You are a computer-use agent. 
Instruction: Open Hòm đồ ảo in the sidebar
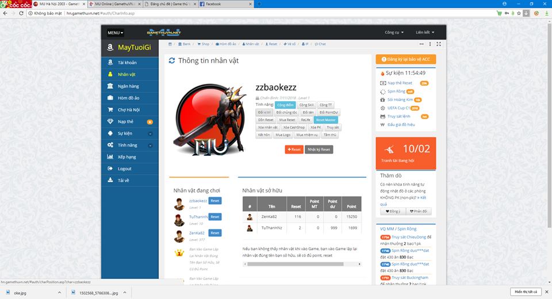129,98
